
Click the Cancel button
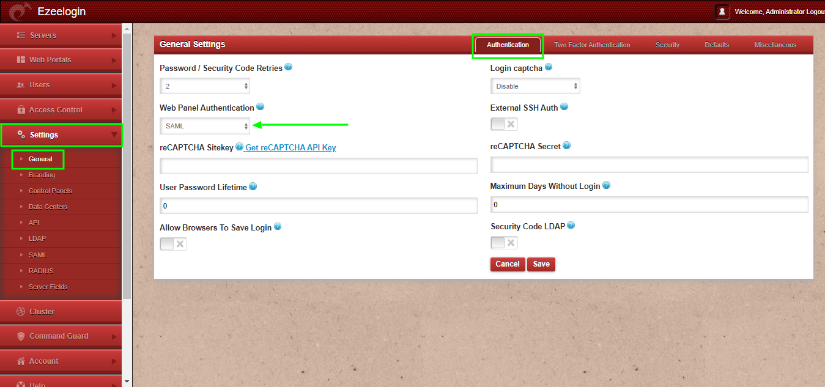[x=508, y=264]
